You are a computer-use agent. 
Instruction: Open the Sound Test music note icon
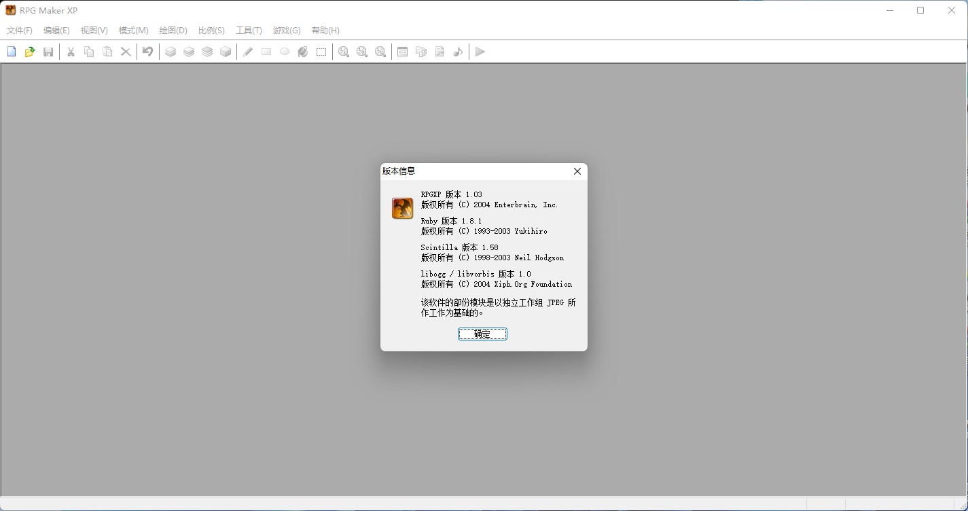coord(458,52)
